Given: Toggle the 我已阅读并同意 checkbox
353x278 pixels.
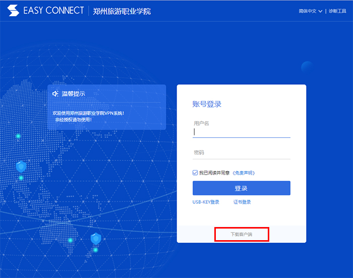Looking at the screenshot, I should [195, 173].
